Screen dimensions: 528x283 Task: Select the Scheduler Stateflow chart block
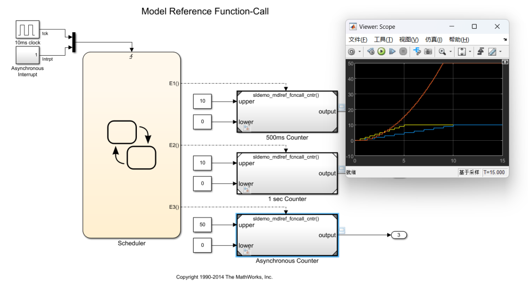coord(132,145)
